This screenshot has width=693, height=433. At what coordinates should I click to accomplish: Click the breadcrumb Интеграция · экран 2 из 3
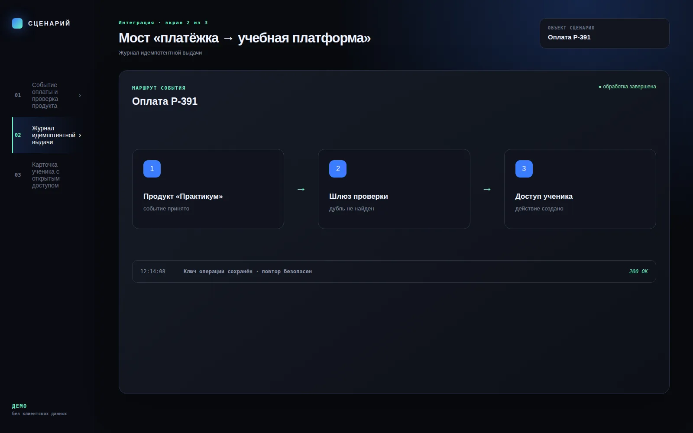click(x=163, y=23)
